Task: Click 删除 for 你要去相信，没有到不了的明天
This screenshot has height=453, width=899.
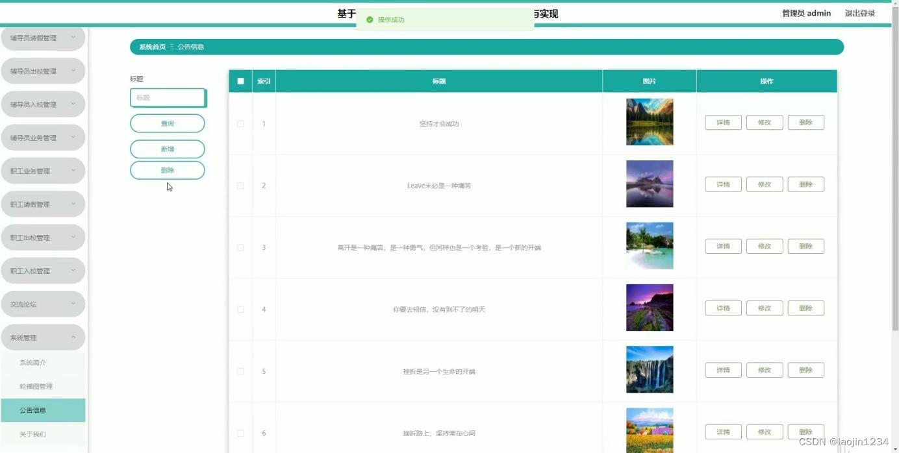Action: point(805,308)
